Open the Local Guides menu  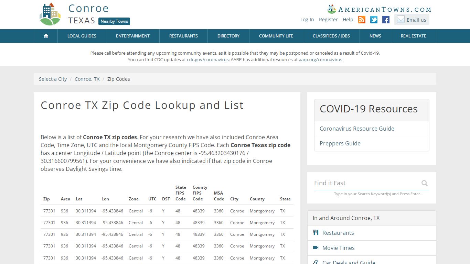(x=82, y=36)
